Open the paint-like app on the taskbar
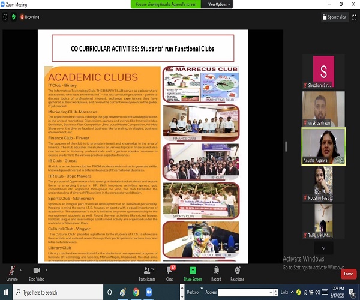Screen dimensions: 360x300 (x=123, y=292)
